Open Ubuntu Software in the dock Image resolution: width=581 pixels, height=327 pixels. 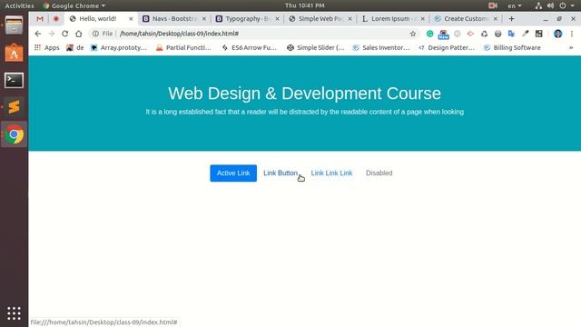(15, 53)
